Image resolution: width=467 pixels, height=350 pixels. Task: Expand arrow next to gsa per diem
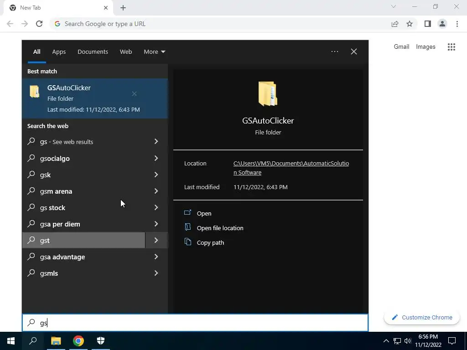(x=156, y=224)
